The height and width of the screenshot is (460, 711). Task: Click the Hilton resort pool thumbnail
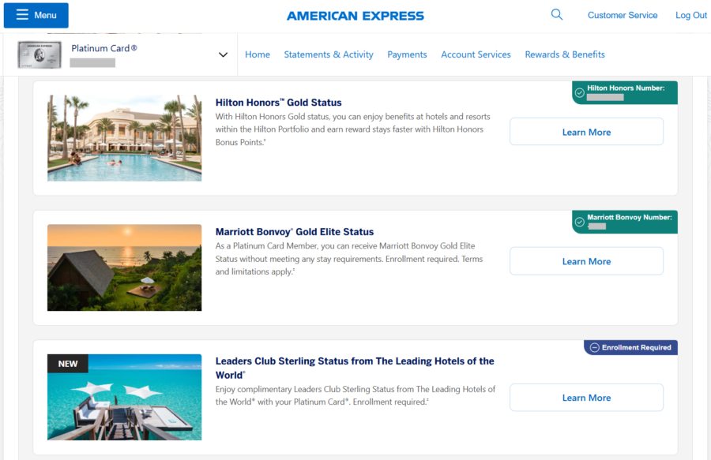pyautogui.click(x=124, y=138)
